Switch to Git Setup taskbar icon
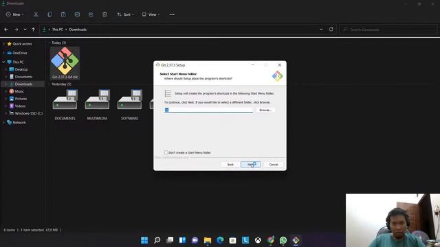This screenshot has height=247, width=440. click(x=296, y=240)
